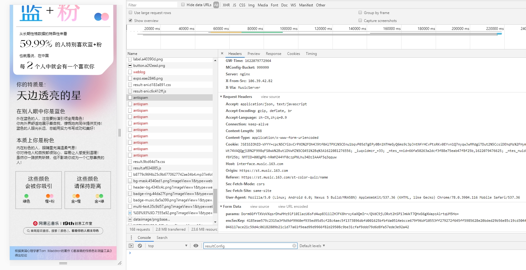Open the three-dot drawer menu beside Console
This screenshot has width=526, height=270.
pyautogui.click(x=131, y=238)
